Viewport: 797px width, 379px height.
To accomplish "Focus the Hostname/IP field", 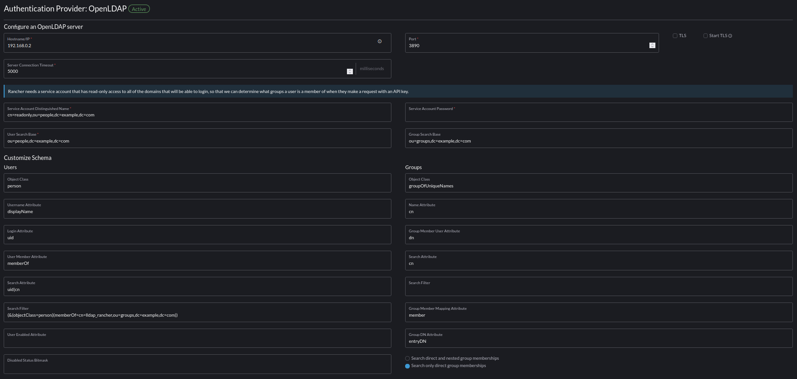I will pos(198,43).
